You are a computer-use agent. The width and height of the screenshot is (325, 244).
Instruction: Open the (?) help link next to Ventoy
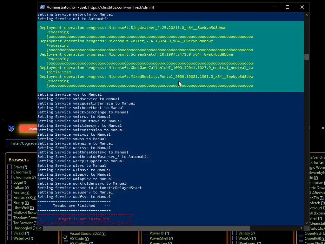tap(253, 233)
